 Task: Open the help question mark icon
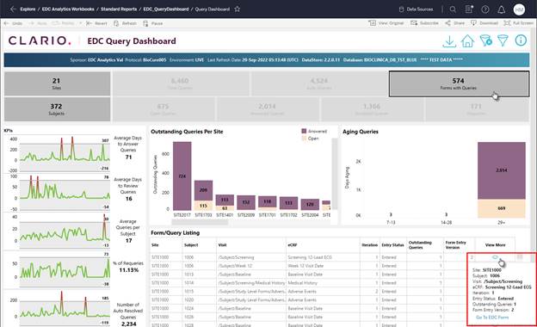click(485, 9)
